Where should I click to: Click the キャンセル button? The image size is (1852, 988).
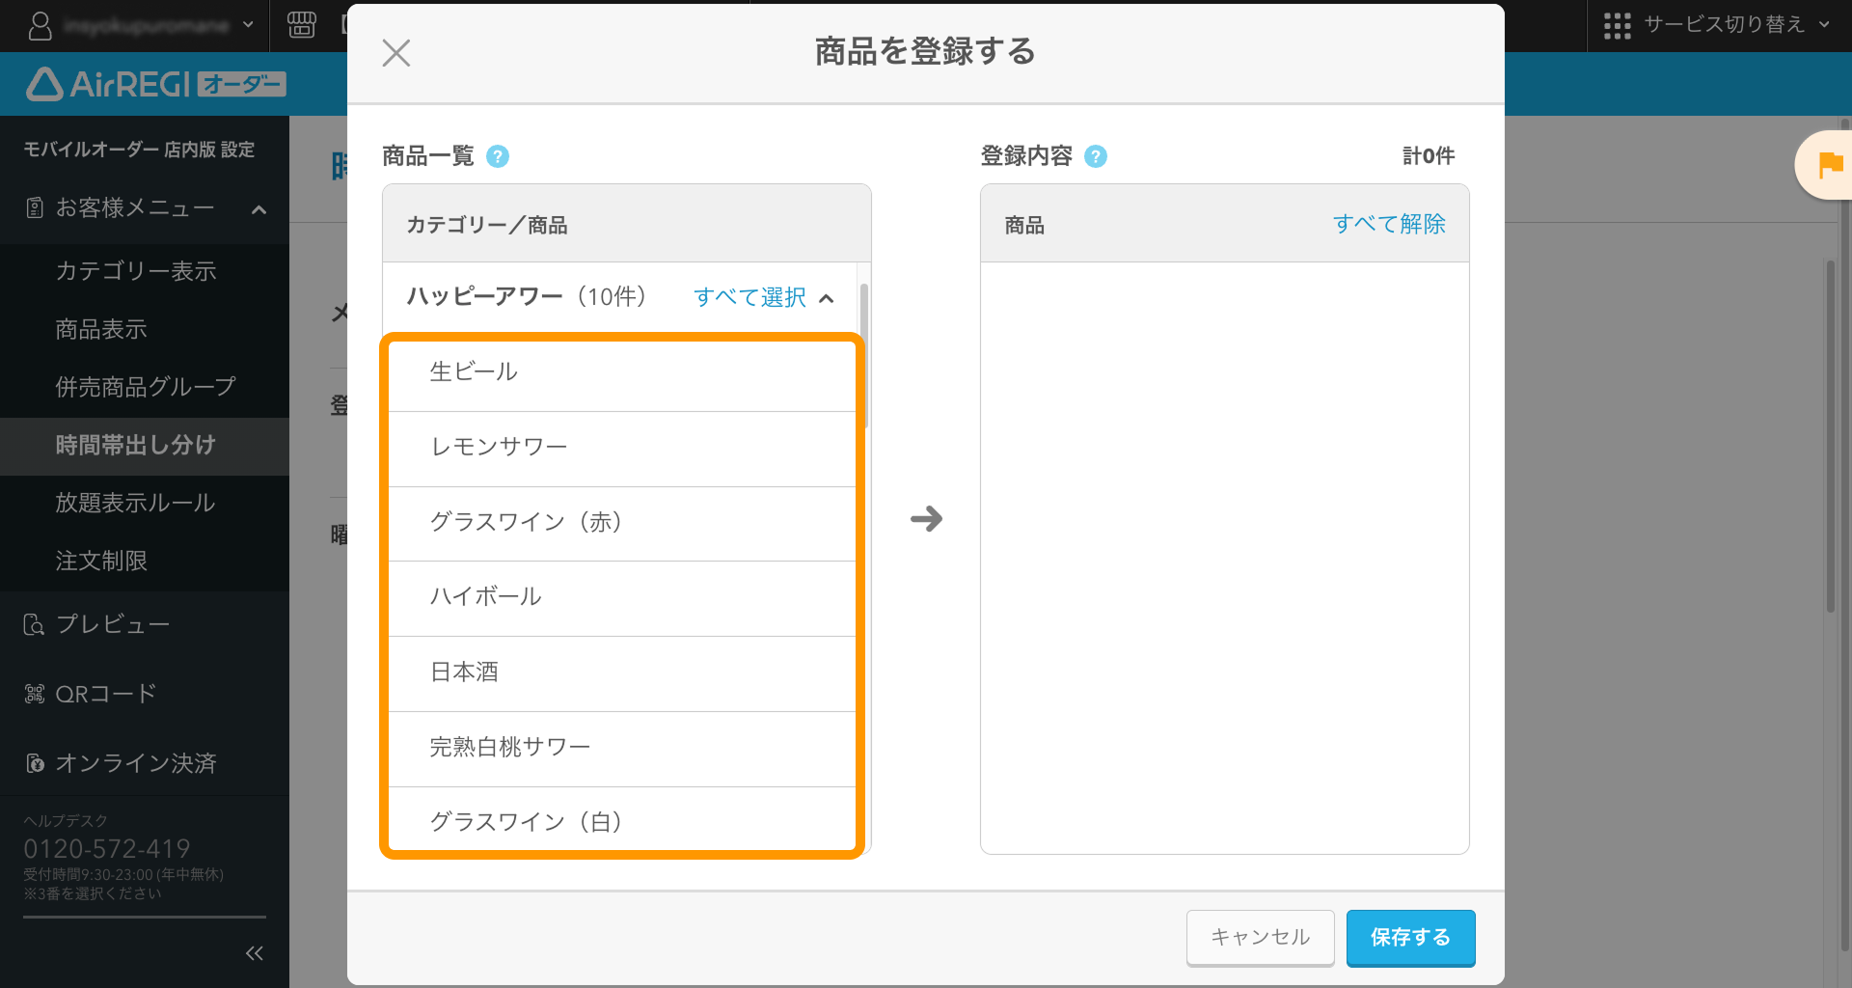click(1261, 937)
